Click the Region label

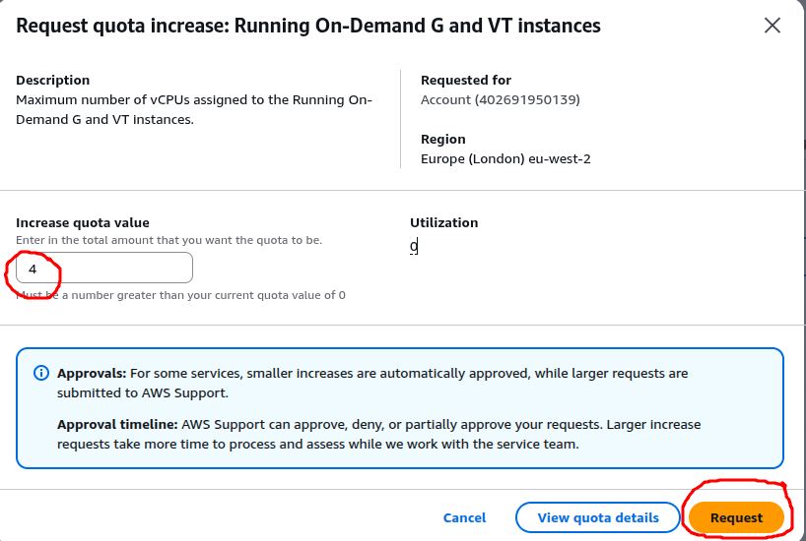tap(442, 140)
